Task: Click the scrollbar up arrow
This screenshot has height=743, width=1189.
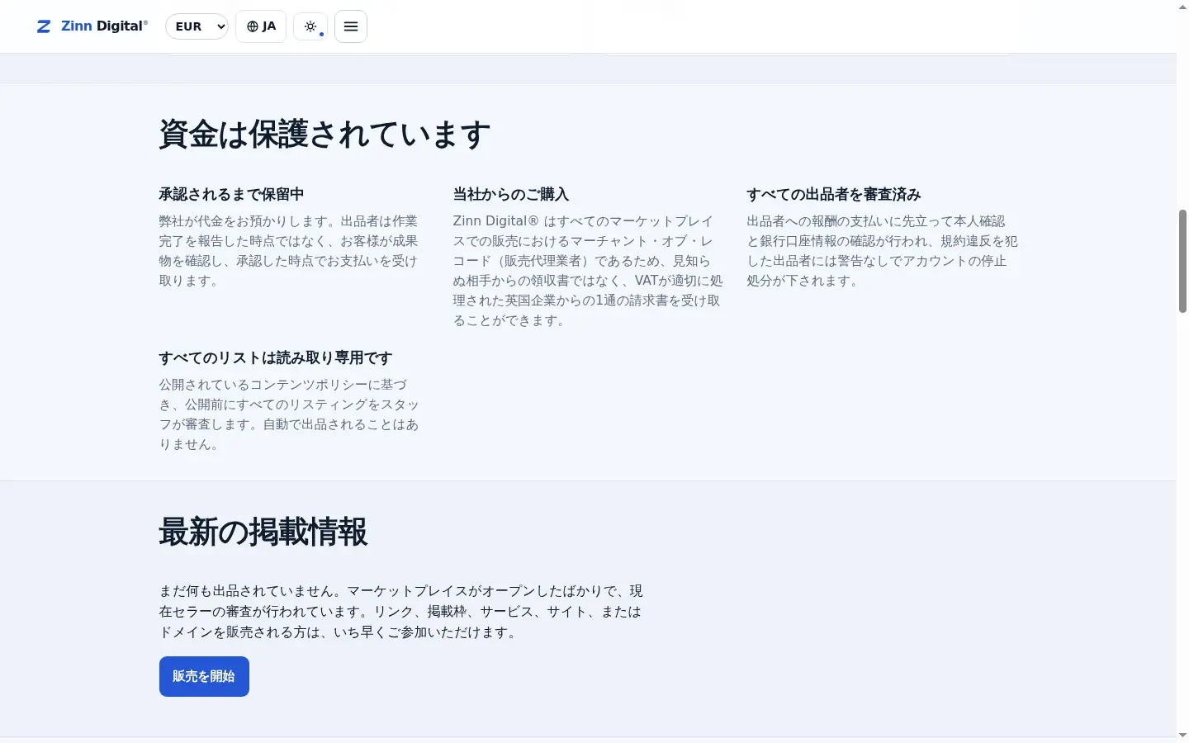Action: pos(1182,7)
